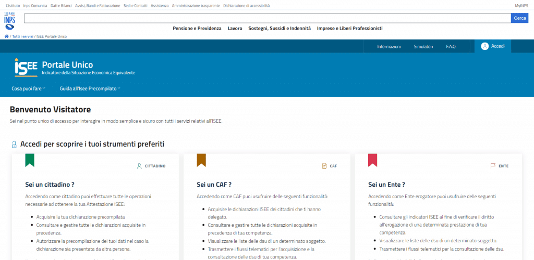Click Visualizzare le liste item in CAF card
This screenshot has width=534, height=260.
coord(267,241)
